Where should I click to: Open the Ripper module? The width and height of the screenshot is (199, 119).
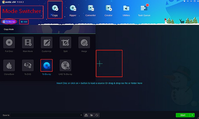pos(73,10)
